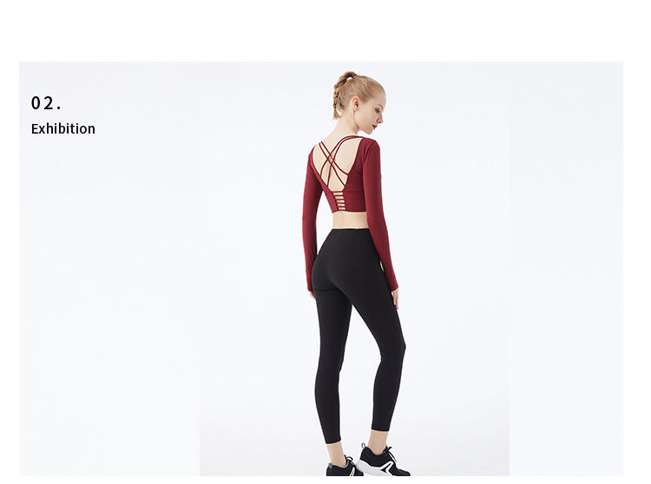651x484 pixels.
Task: Click the bare ankle above the sneaker
Action: pyautogui.click(x=376, y=438)
